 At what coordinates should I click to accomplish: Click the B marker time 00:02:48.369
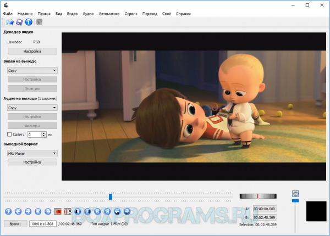(x=265, y=217)
